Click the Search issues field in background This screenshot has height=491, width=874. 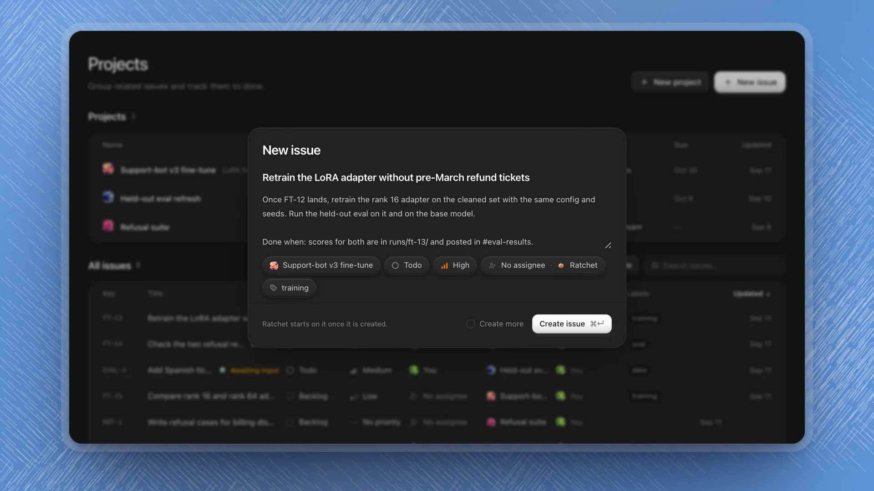(x=715, y=266)
